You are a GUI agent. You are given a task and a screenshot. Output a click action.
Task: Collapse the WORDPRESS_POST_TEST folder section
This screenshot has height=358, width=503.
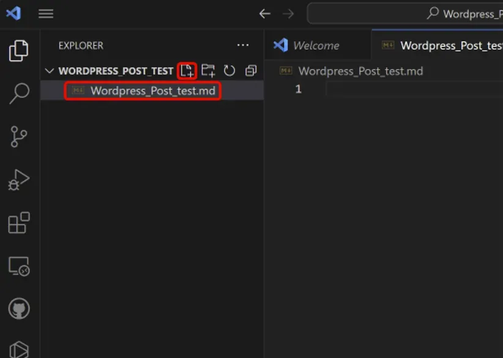[x=50, y=71]
